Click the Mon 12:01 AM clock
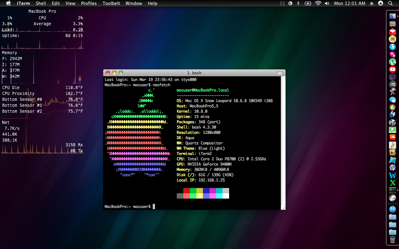Image resolution: width=399 pixels, height=249 pixels. [x=349, y=3]
